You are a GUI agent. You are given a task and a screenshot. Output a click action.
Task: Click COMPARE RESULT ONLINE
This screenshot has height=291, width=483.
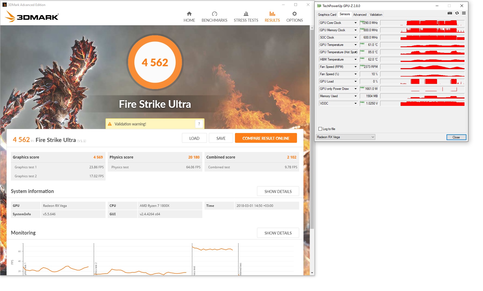pos(266,138)
